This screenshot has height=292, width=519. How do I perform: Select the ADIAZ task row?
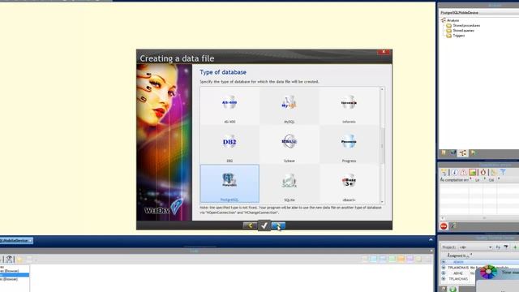tap(458, 273)
